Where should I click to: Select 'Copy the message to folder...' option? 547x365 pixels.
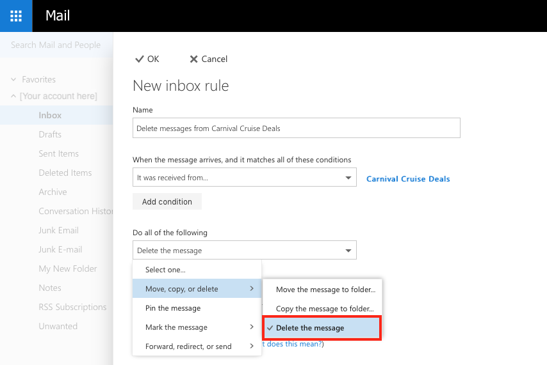[325, 309]
